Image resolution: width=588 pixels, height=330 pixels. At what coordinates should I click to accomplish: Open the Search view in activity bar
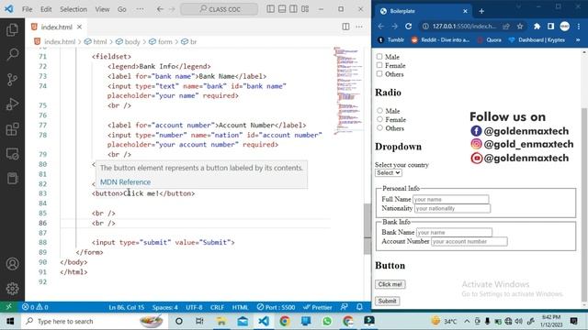point(12,55)
